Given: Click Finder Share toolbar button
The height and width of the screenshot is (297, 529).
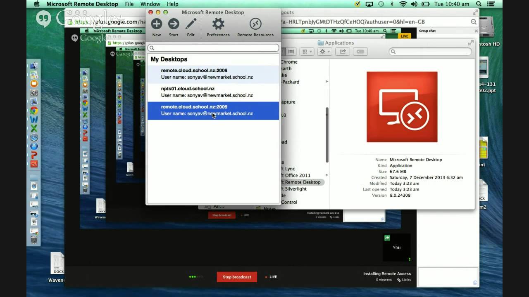Looking at the screenshot, I should pyautogui.click(x=343, y=52).
